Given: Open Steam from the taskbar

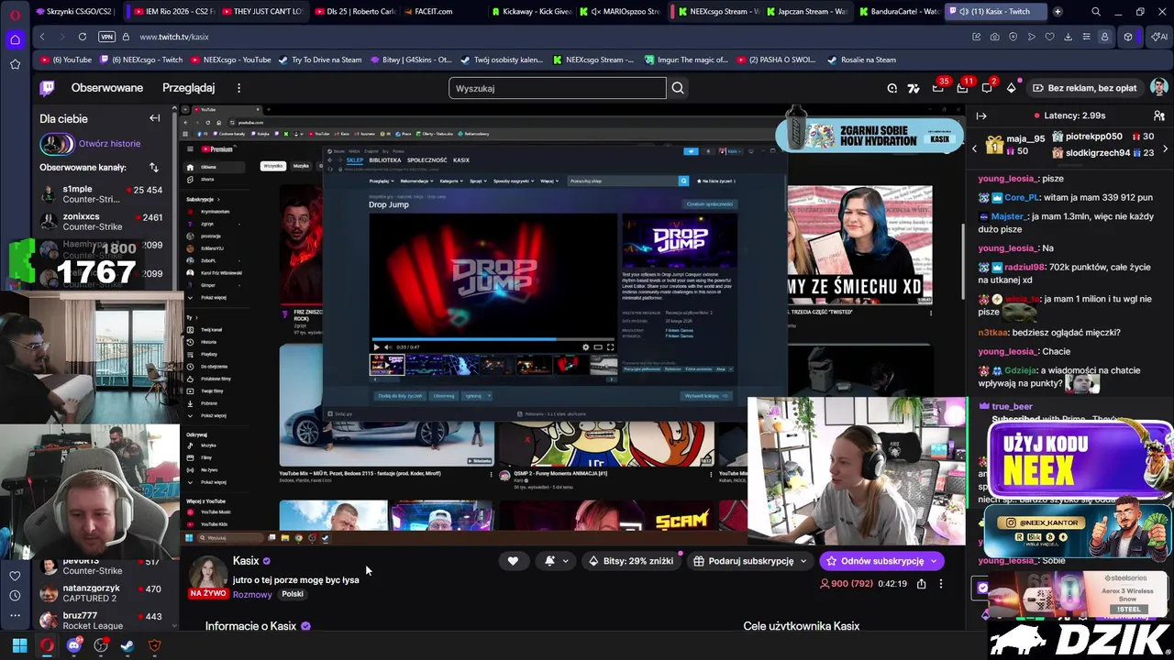Looking at the screenshot, I should coord(127,645).
